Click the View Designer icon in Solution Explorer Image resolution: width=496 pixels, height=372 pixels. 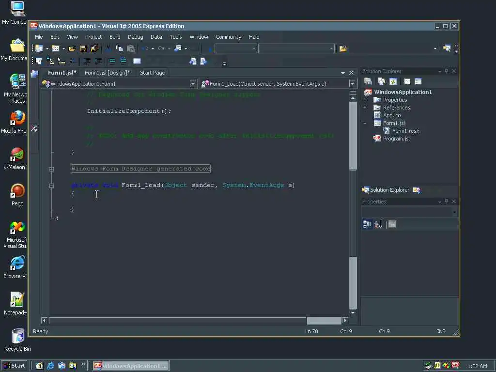418,81
